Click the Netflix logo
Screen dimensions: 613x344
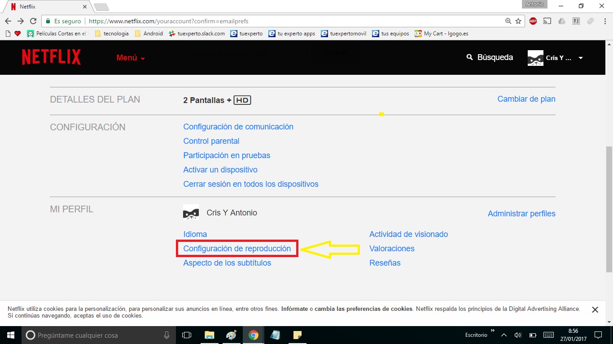click(51, 57)
